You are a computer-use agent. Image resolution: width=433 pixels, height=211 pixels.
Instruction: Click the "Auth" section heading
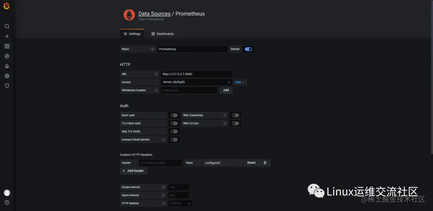click(x=124, y=106)
